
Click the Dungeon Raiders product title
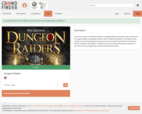(12, 73)
